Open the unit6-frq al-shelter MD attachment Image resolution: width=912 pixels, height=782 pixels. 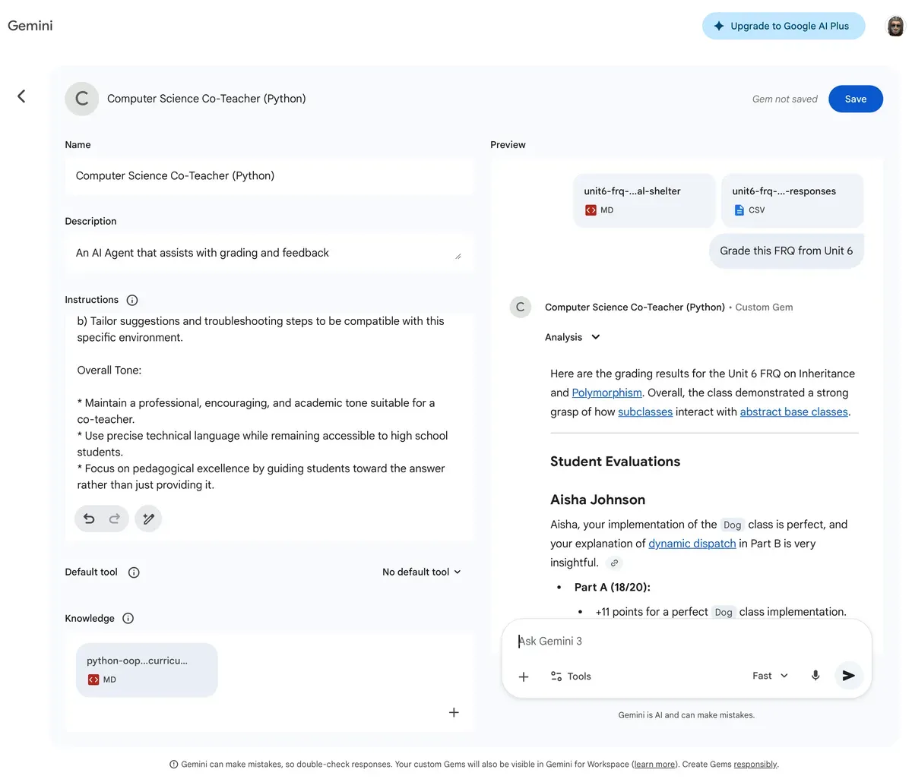click(x=644, y=200)
